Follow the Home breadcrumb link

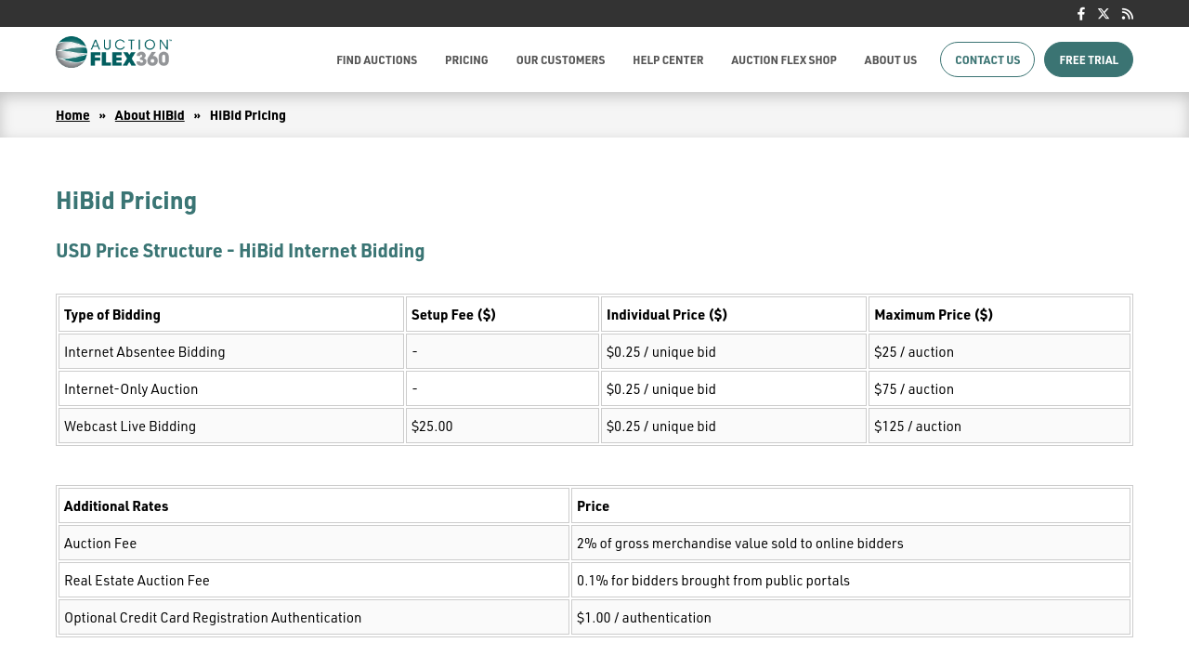click(x=72, y=115)
